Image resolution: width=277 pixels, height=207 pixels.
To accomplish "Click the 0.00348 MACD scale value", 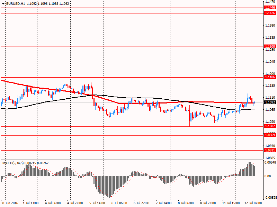I will (270, 162).
